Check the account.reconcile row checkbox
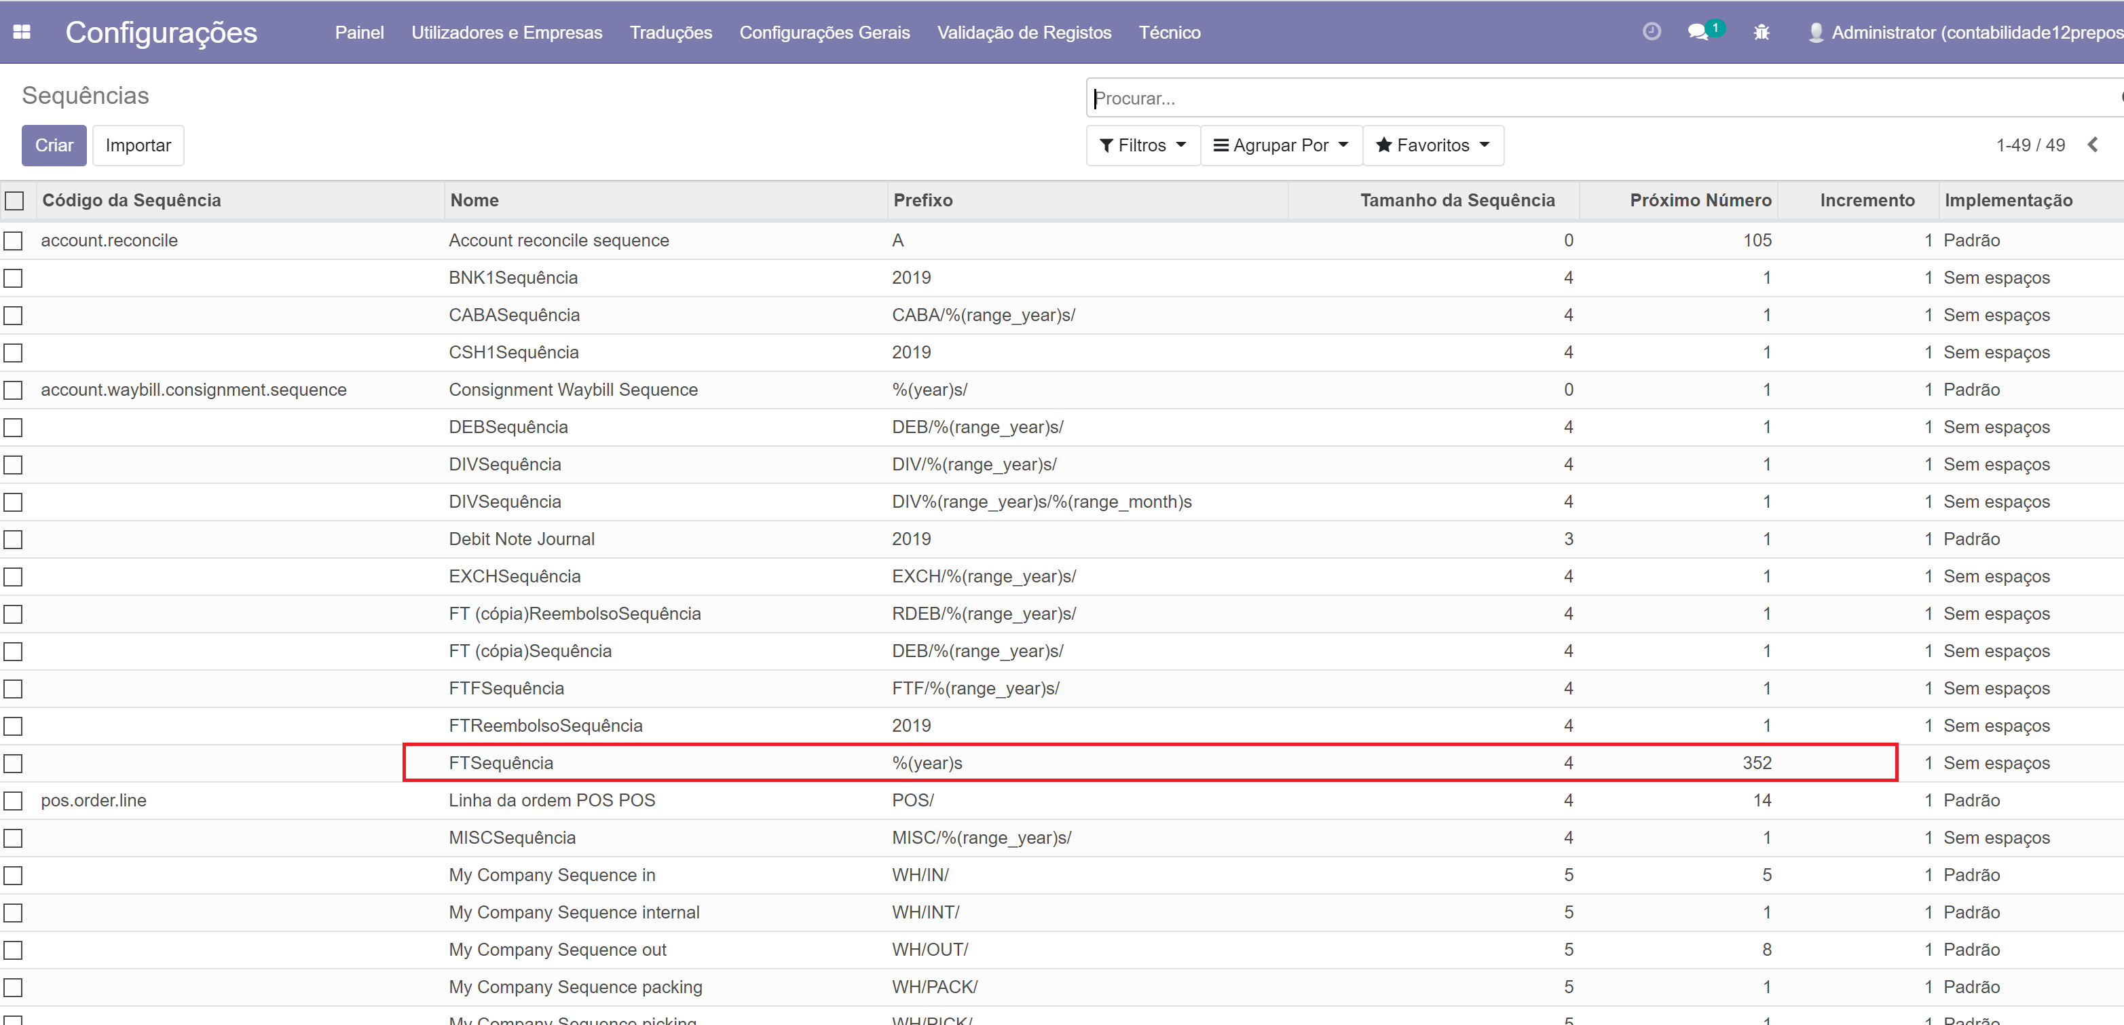2124x1025 pixels. tap(13, 241)
